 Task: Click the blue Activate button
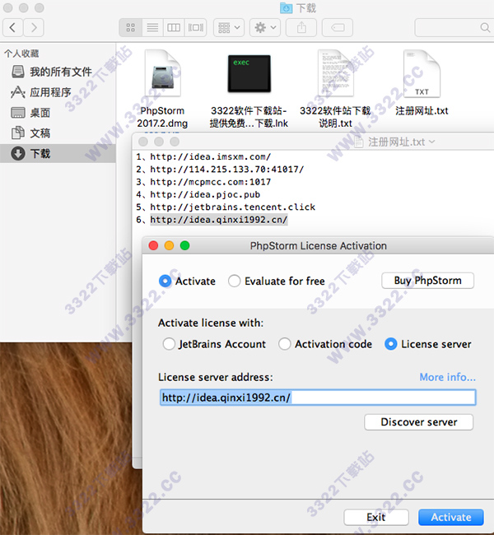451,517
